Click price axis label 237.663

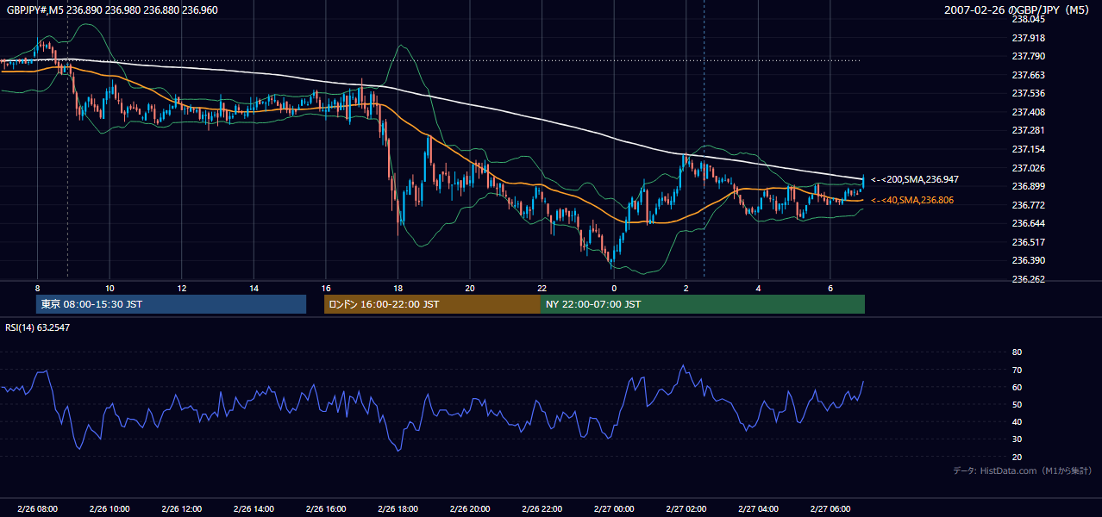tap(1028, 75)
